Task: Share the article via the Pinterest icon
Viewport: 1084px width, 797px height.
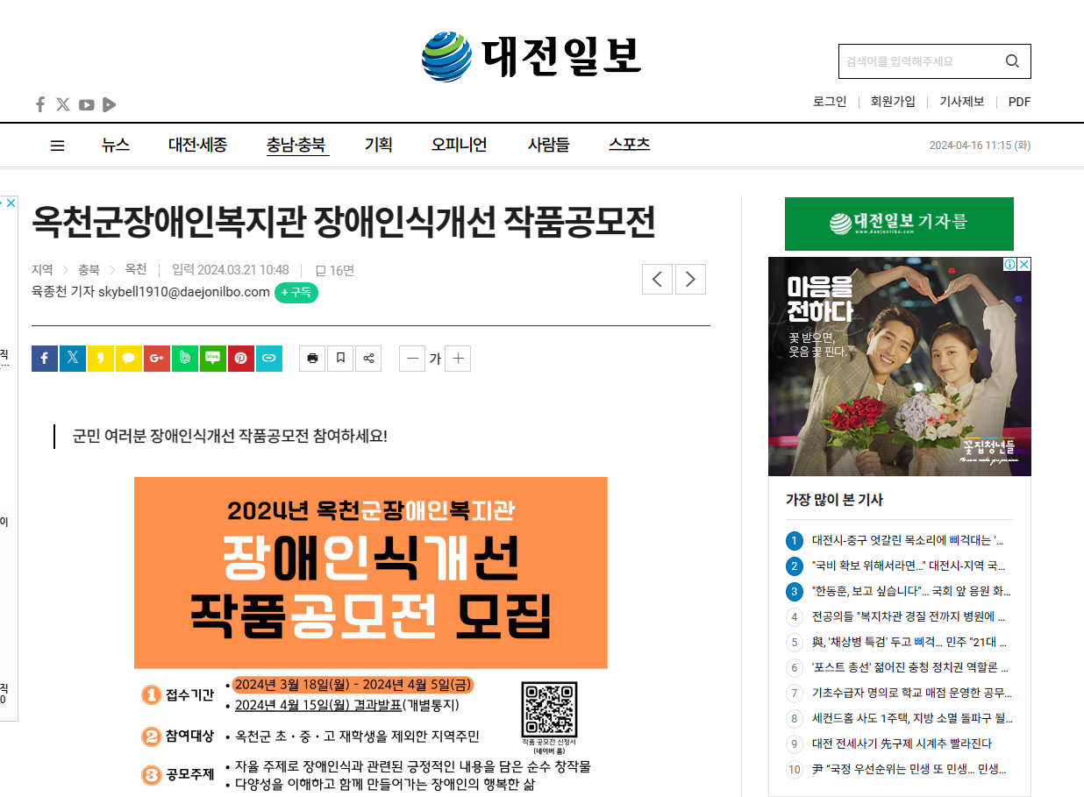Action: coord(240,358)
